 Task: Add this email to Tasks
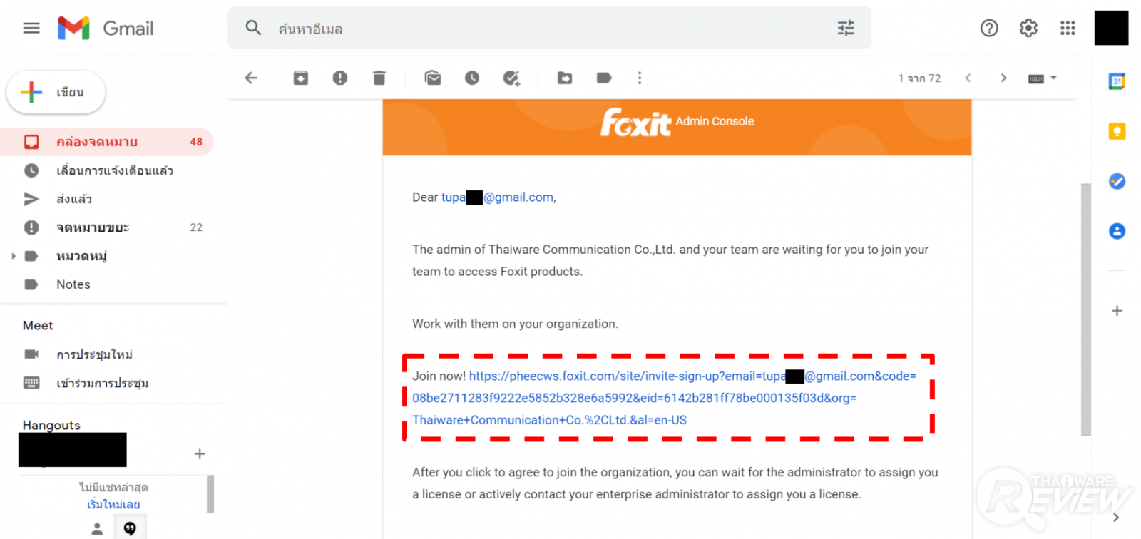point(511,78)
